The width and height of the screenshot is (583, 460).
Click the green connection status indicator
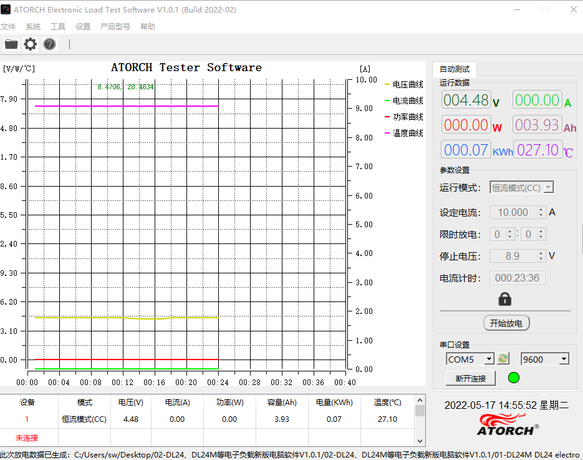coord(513,378)
